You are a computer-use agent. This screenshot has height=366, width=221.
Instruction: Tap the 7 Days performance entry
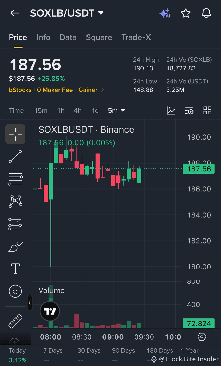point(53,355)
